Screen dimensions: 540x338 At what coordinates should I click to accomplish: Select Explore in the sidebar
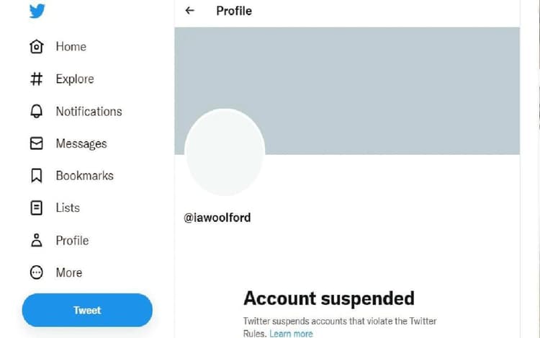click(75, 79)
